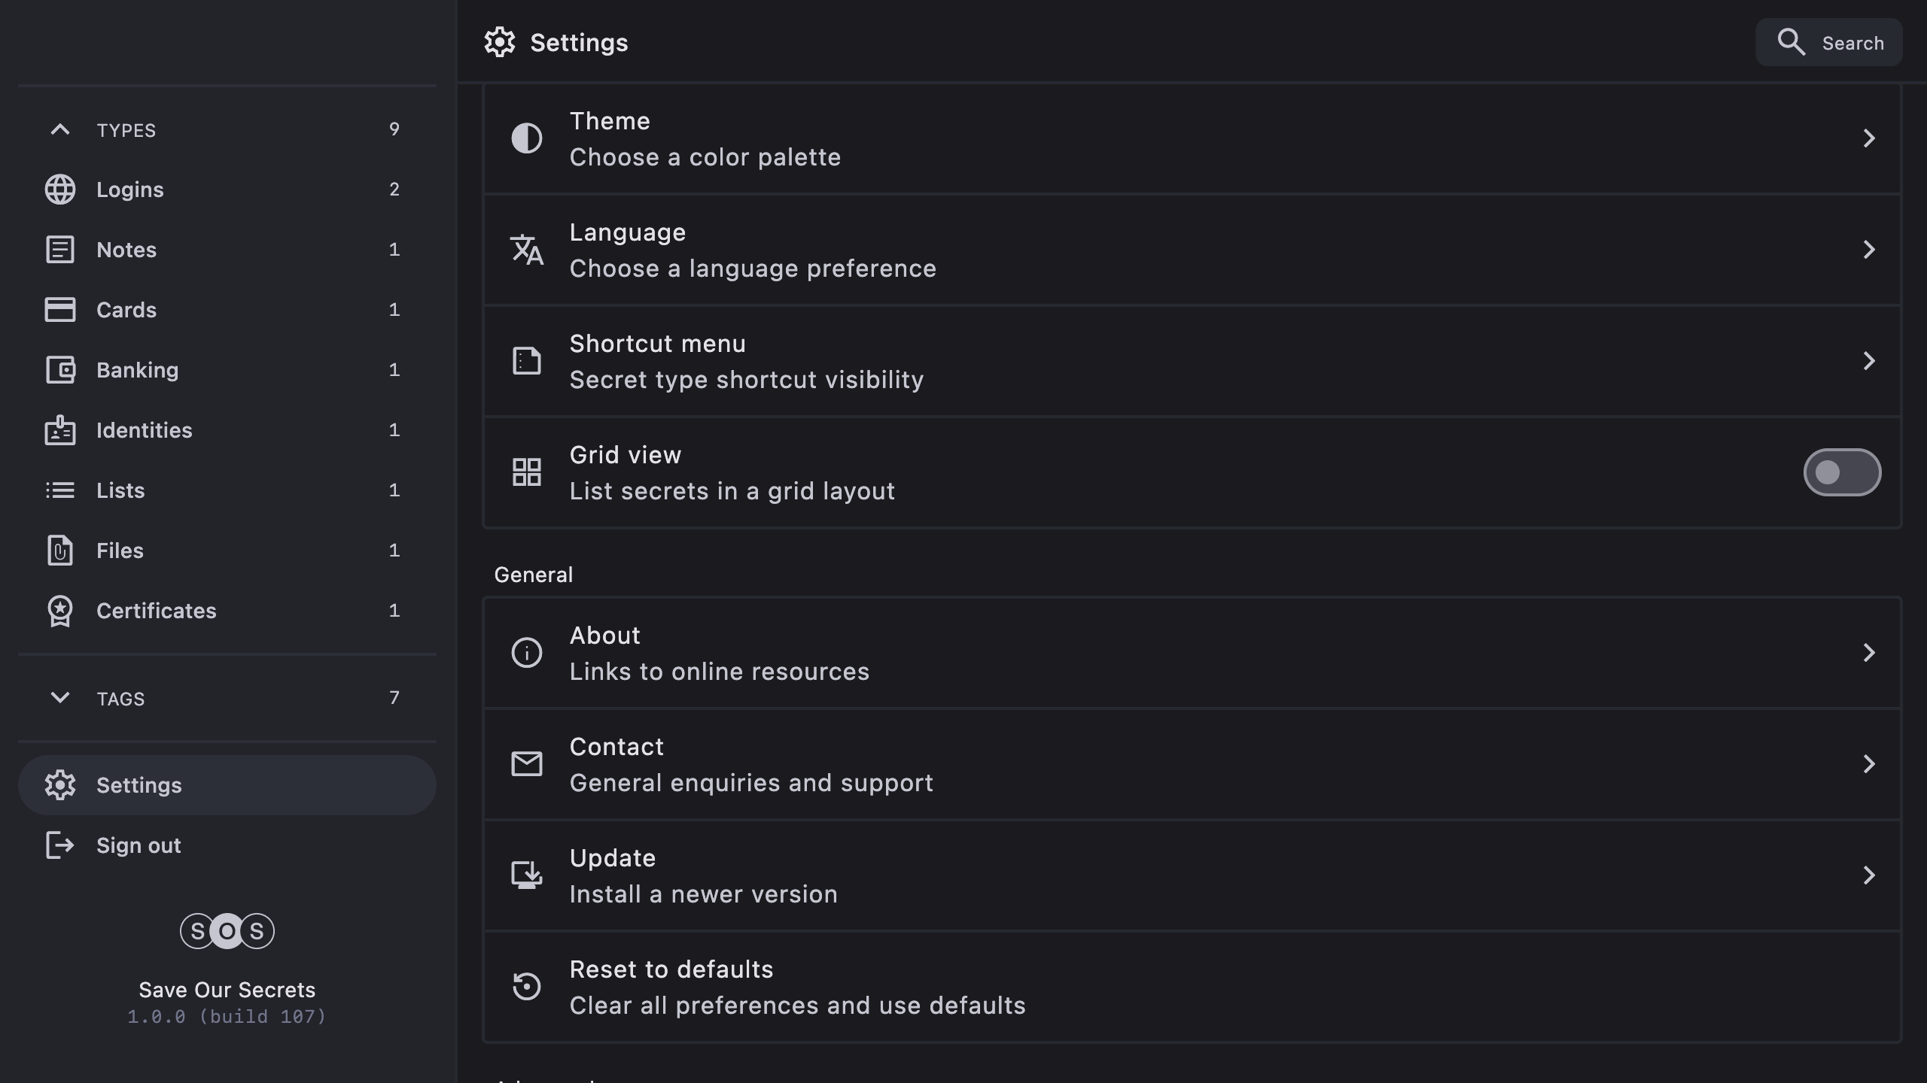This screenshot has width=1927, height=1083.
Task: Click the Language translate icon
Action: [x=526, y=250]
